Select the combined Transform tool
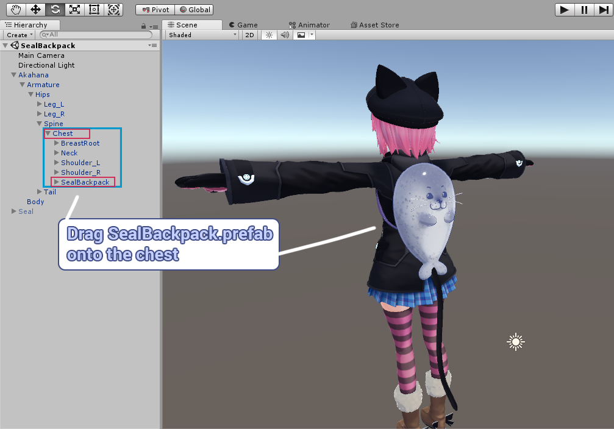 114,9
